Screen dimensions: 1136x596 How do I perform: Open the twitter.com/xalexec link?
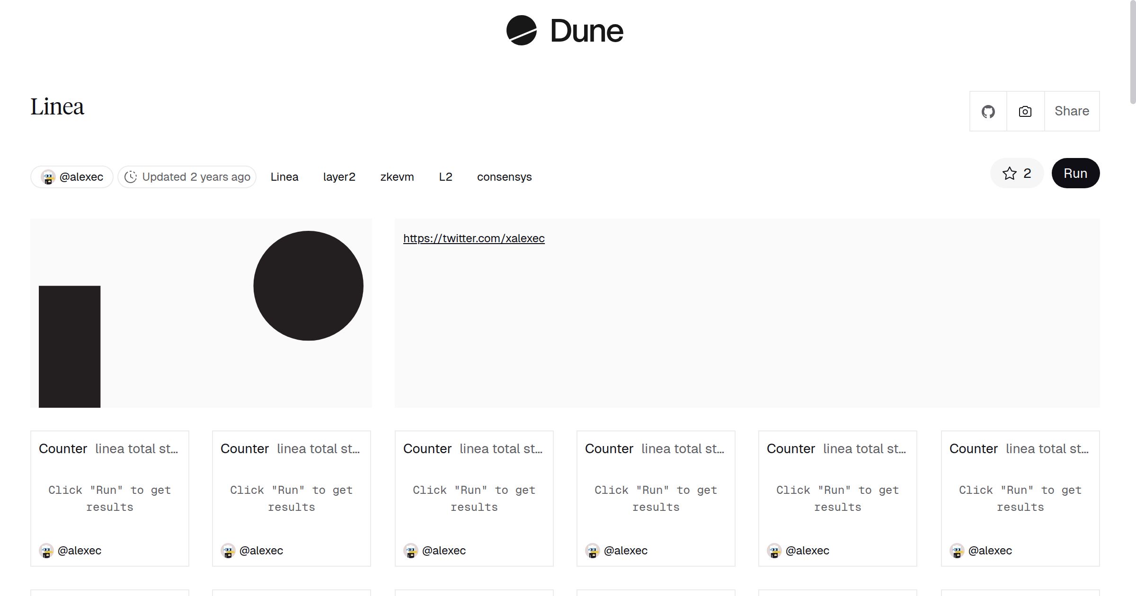click(x=473, y=238)
